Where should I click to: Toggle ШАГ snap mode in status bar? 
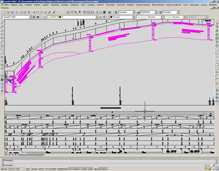coord(28,169)
